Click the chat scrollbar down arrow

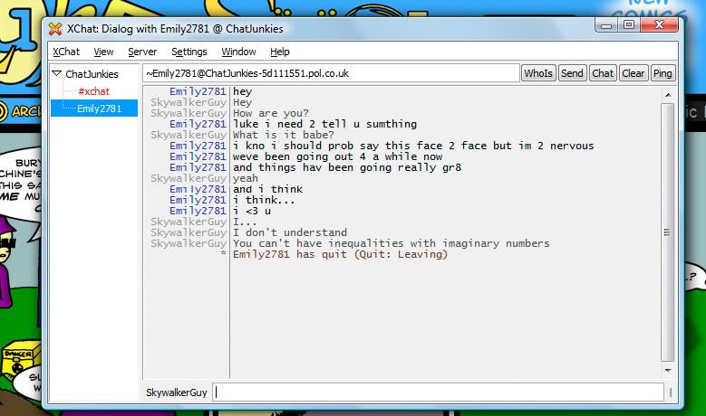pos(669,371)
